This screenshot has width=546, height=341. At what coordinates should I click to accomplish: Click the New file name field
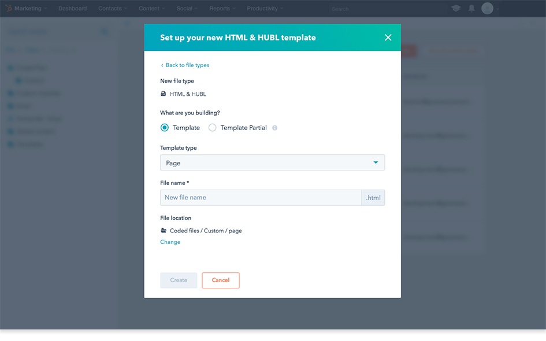(x=261, y=198)
